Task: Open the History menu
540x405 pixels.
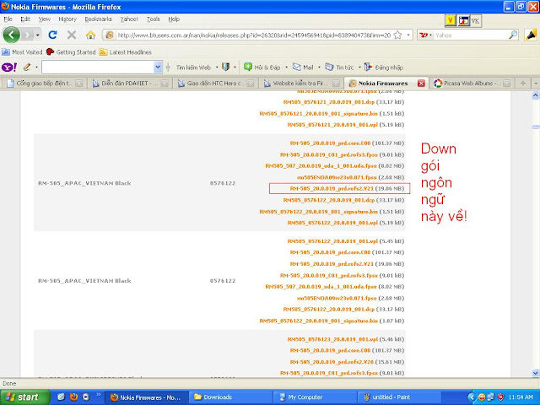Action: tap(67, 19)
